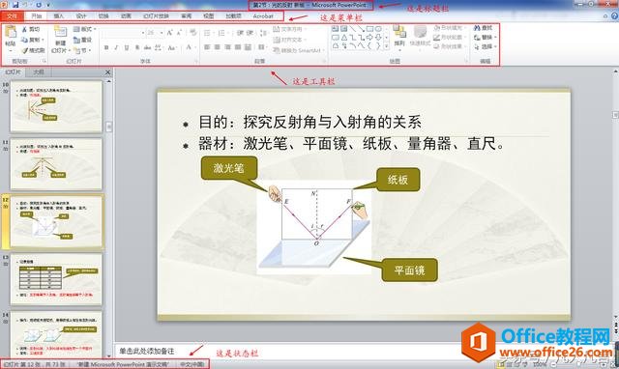Click the Decrease Indent icon

coord(240,33)
